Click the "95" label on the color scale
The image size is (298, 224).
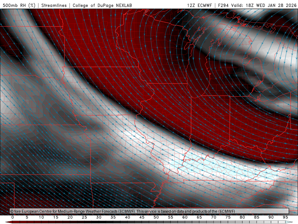285,217
